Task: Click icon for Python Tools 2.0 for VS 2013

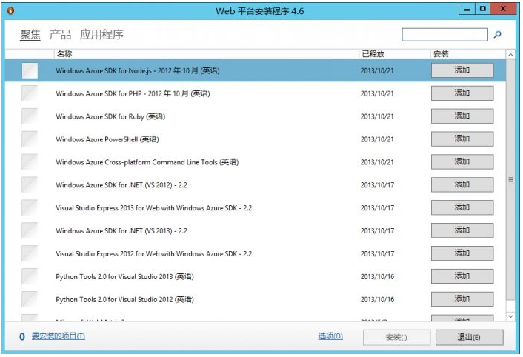Action: click(x=30, y=276)
